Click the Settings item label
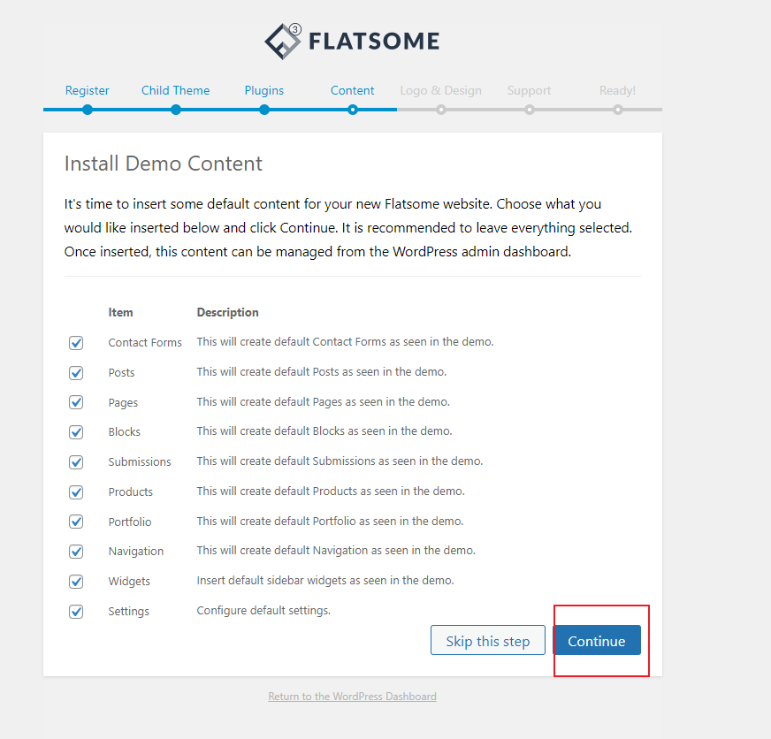The image size is (771, 739). click(x=129, y=612)
